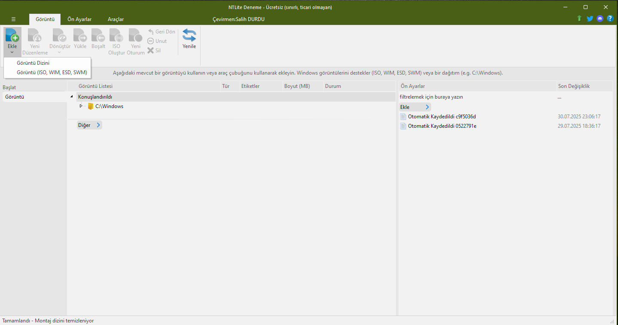Viewport: 618px width, 325px height.
Task: Click the Başlat sidebar label
Action: [9, 87]
